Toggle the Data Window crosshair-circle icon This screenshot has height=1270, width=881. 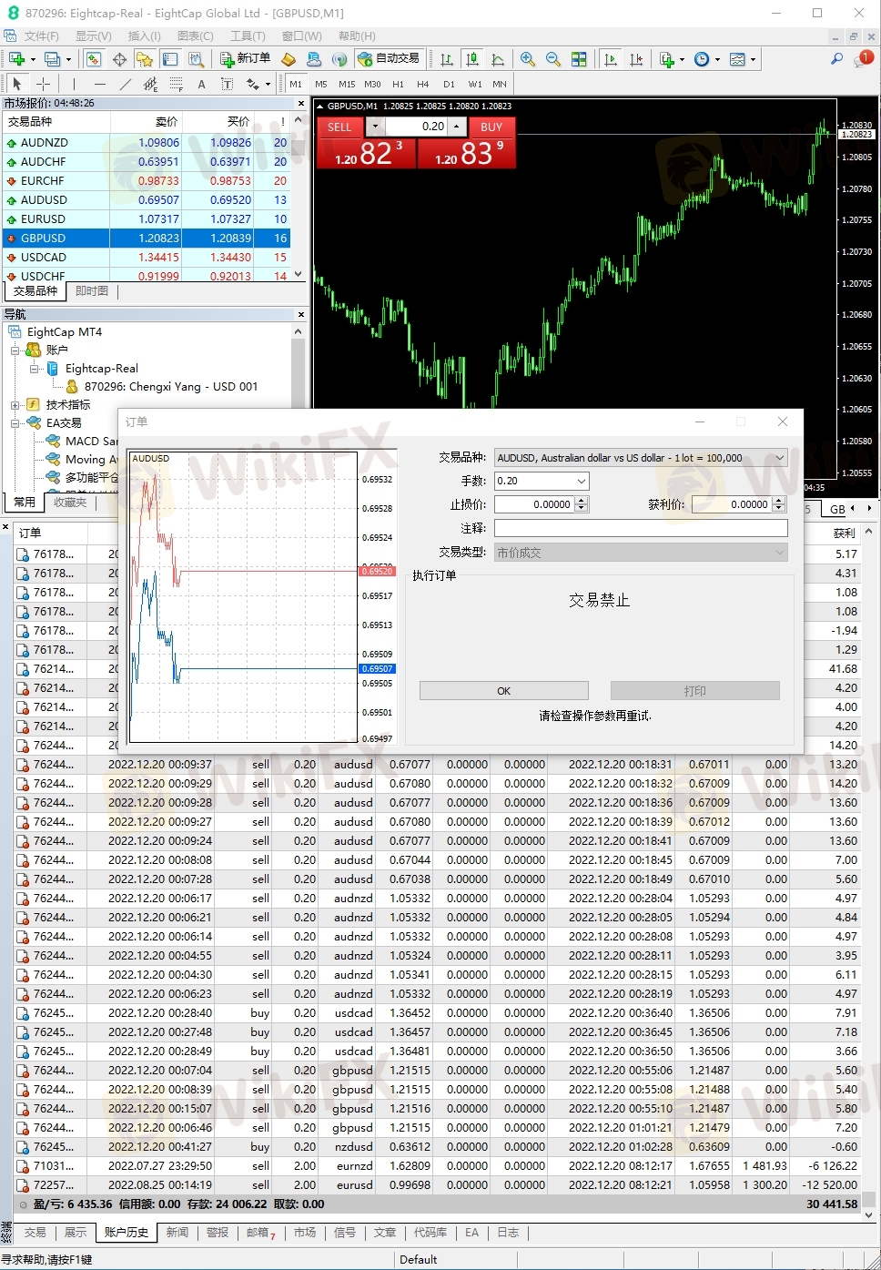coord(119,59)
